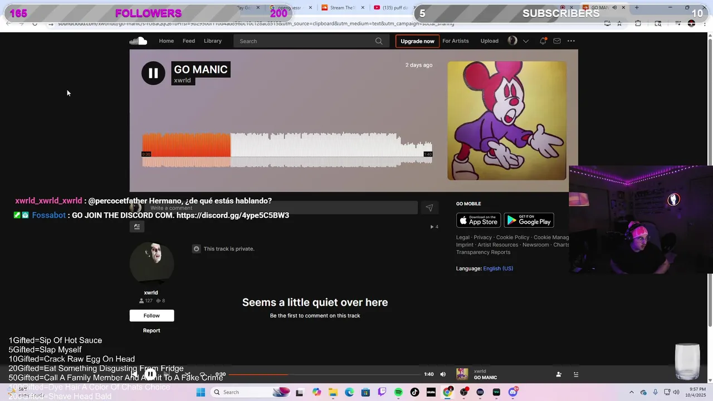Click the page vertical scrollbar
713x401 pixels.
tap(710, 184)
